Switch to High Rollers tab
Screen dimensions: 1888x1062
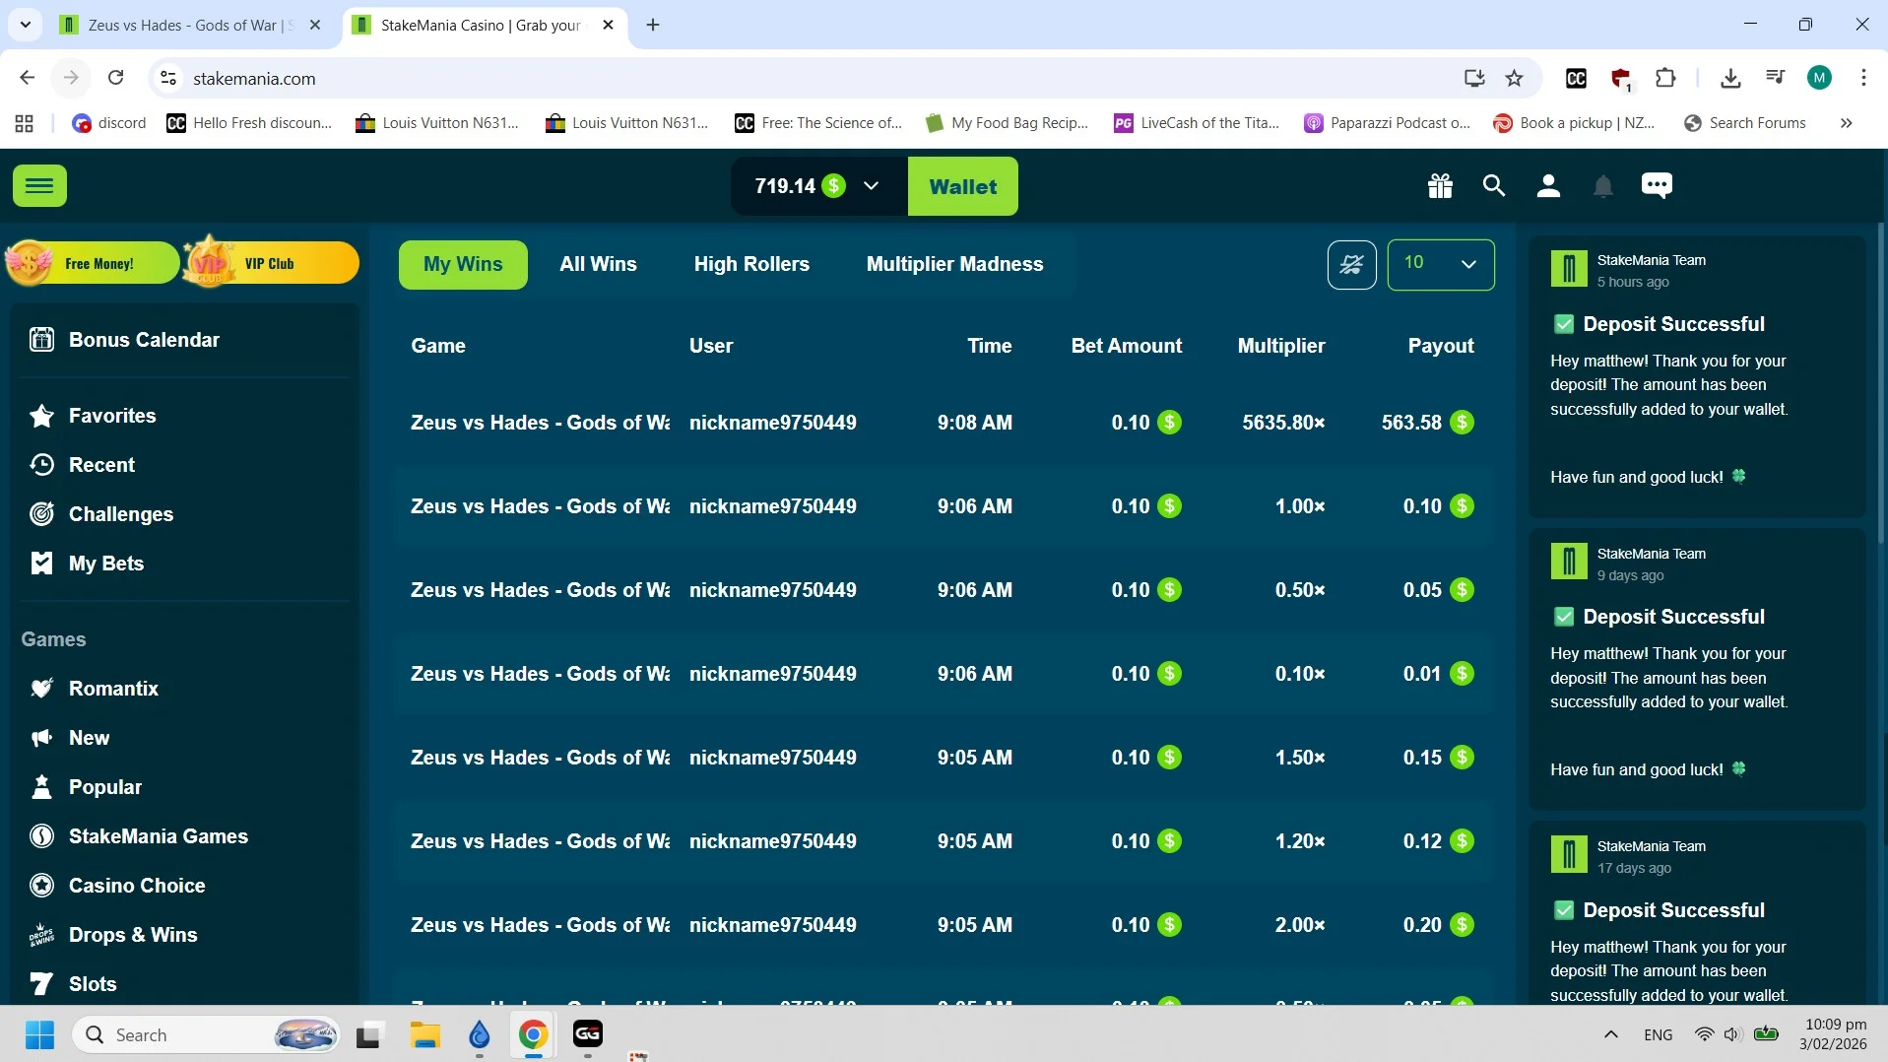coord(751,264)
